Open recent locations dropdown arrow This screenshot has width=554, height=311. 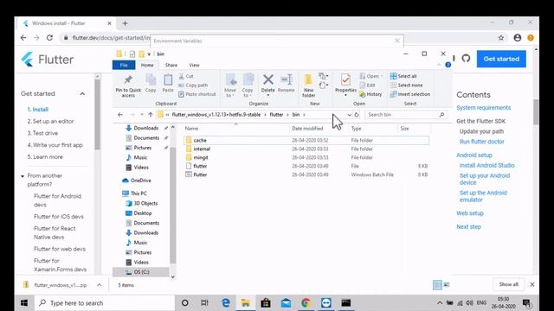click(142, 115)
